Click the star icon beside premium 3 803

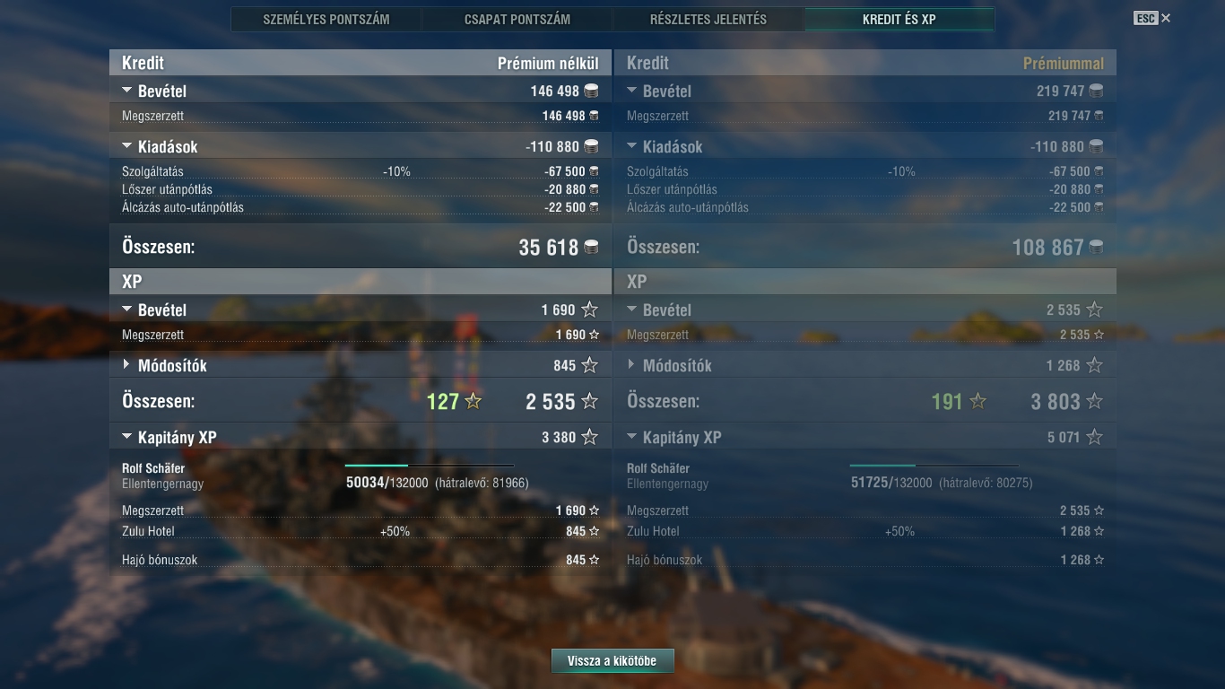click(1094, 401)
